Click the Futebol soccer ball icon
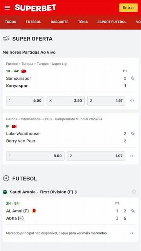The image size is (141, 251). point(6,178)
